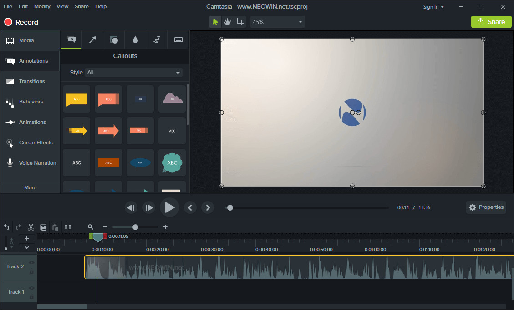514x310 pixels.
Task: Click the green Share button
Action: [x=491, y=21]
